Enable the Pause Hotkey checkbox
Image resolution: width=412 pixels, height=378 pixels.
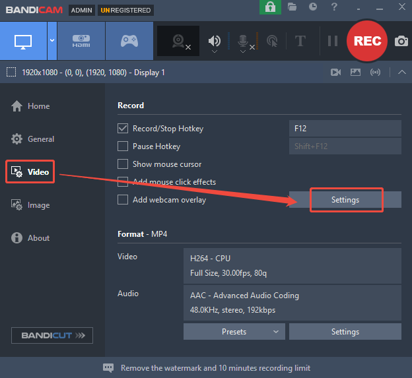click(x=123, y=146)
